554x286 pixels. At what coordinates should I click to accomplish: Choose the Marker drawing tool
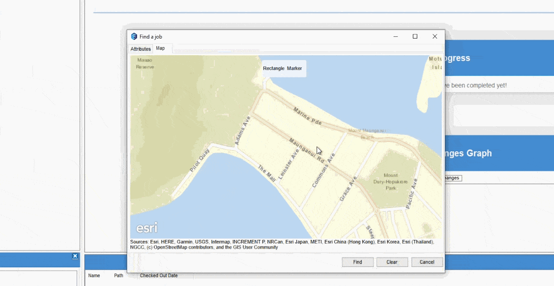pyautogui.click(x=295, y=68)
